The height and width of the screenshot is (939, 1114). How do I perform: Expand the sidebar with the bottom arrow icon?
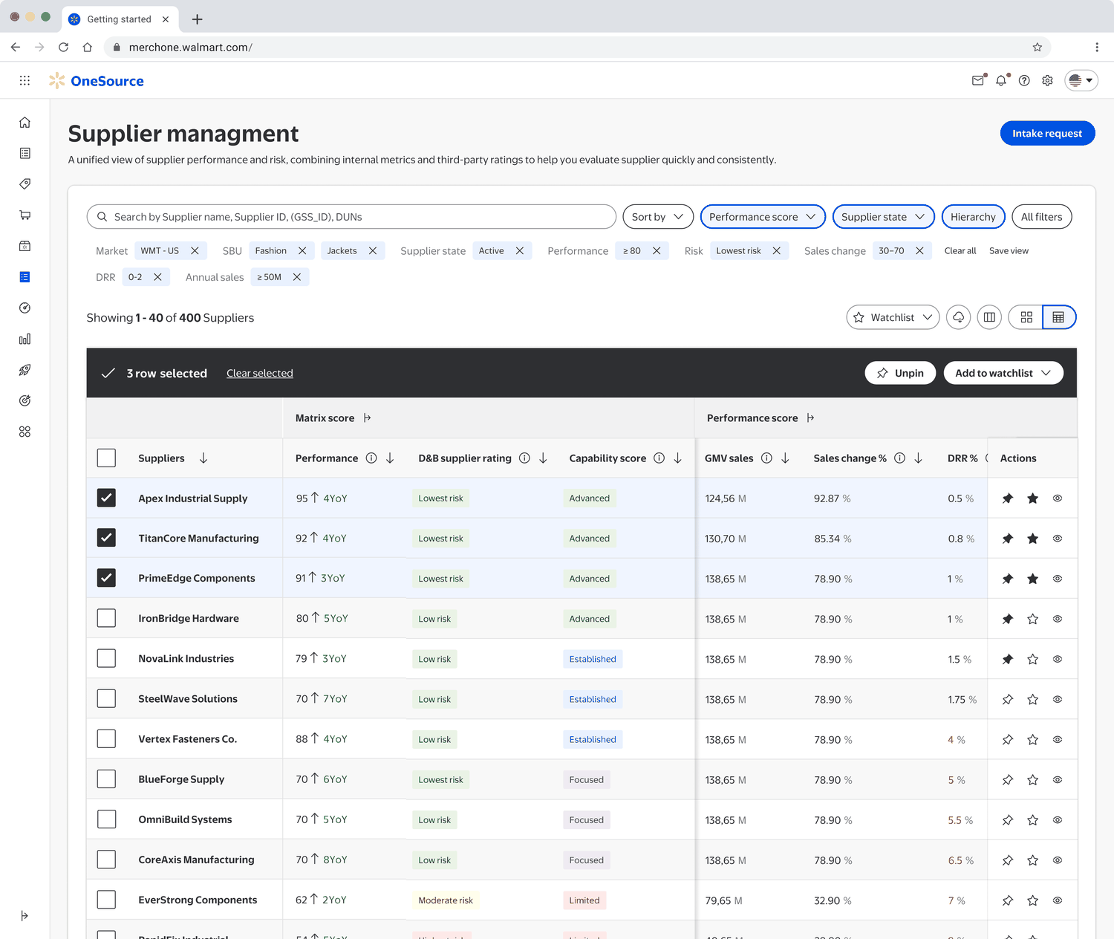coord(25,915)
